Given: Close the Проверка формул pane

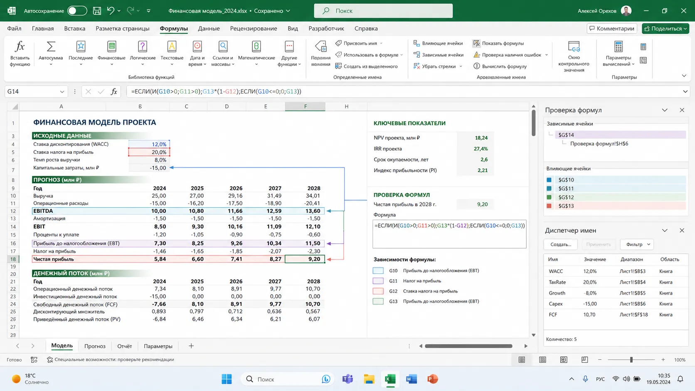Looking at the screenshot, I should [x=682, y=110].
